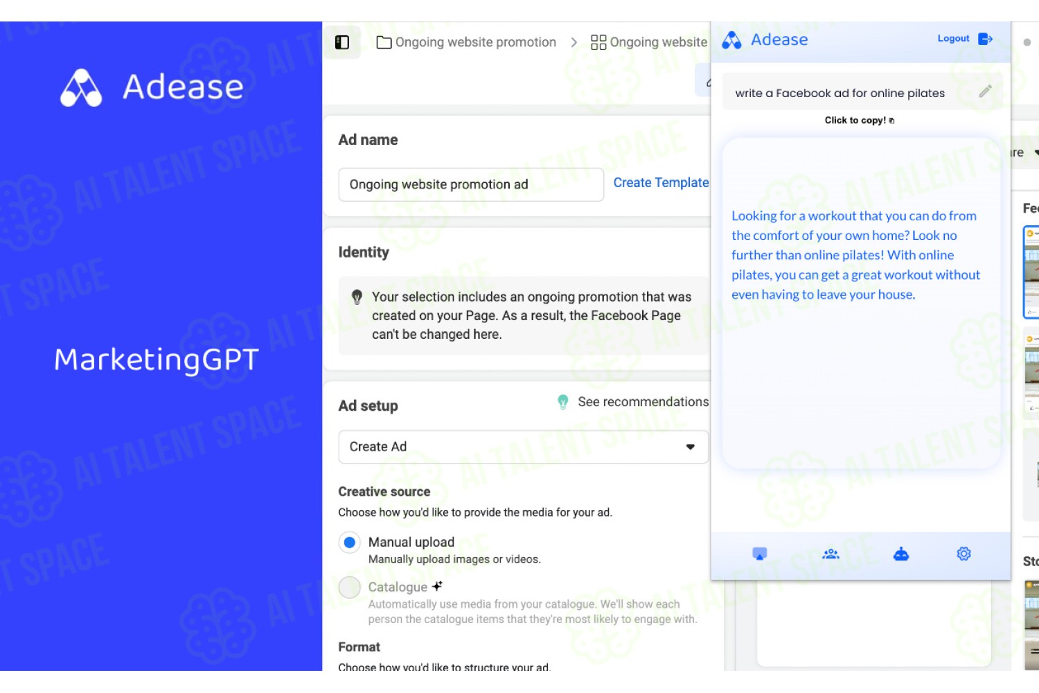Click the ad set grid icon in breadcrumb
Screen dimensions: 1039x693
pyautogui.click(x=598, y=42)
